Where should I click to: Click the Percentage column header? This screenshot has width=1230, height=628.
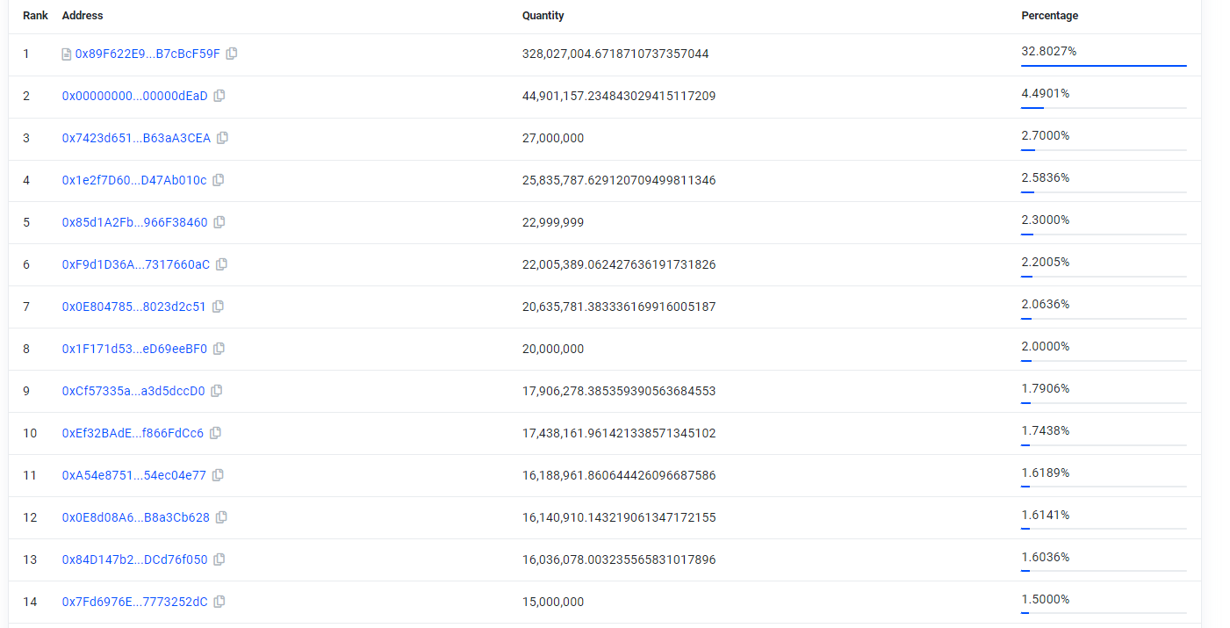point(1050,16)
